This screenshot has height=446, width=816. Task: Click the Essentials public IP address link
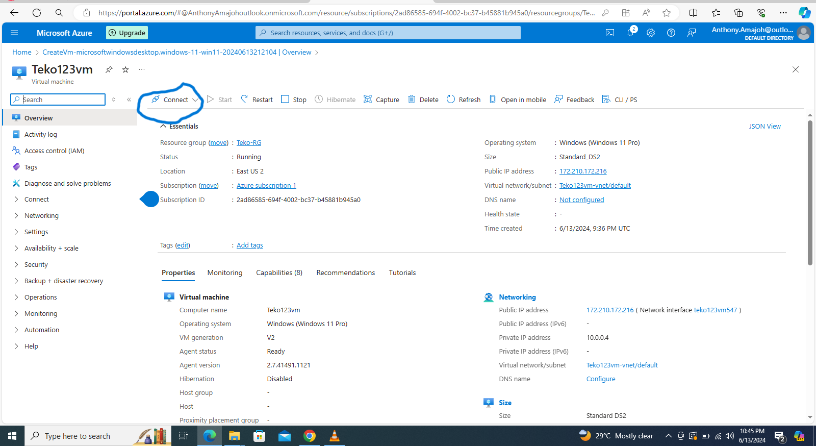(x=583, y=171)
